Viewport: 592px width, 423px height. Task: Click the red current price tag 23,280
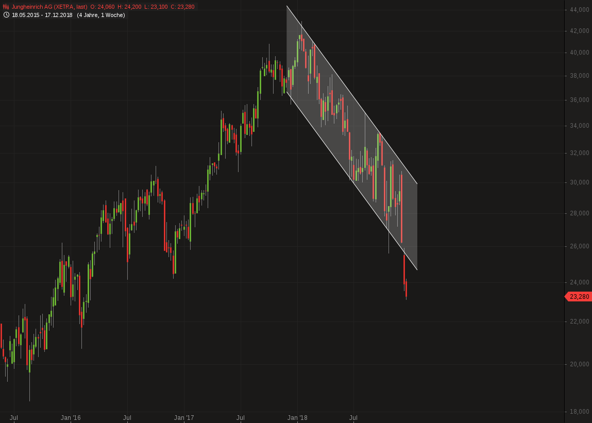coord(578,297)
